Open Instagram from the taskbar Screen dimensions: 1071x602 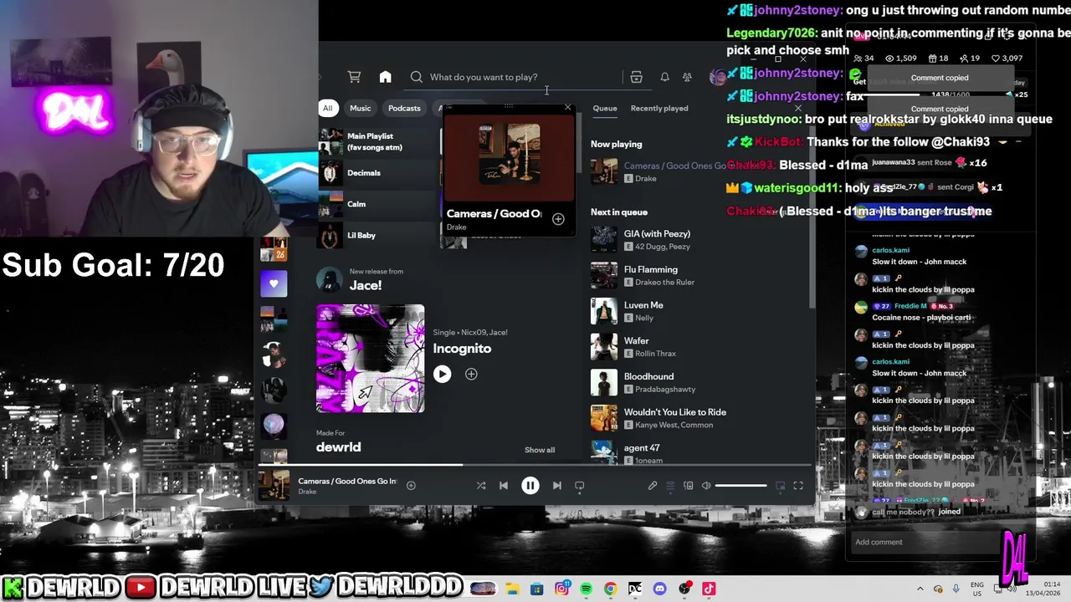point(562,589)
